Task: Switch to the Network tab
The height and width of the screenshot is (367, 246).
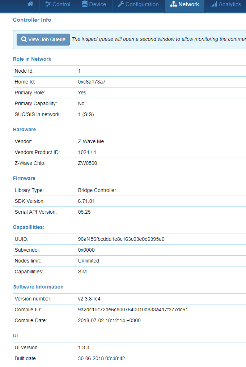Action: 184,4
